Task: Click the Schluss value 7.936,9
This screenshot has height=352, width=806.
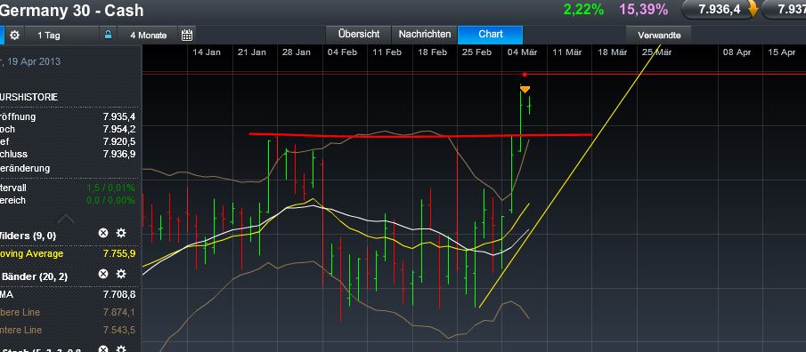Action: click(119, 154)
